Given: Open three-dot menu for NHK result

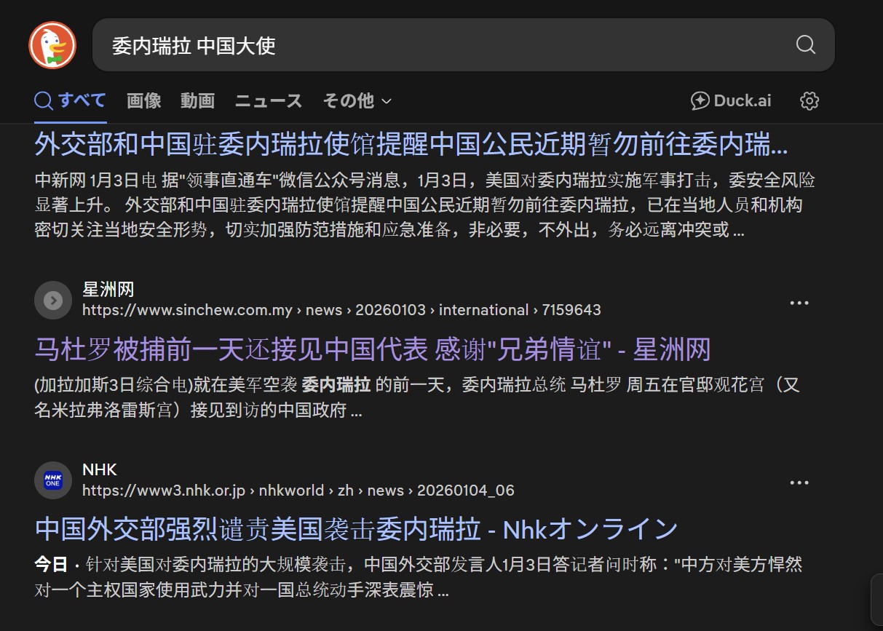Looking at the screenshot, I should click(799, 483).
